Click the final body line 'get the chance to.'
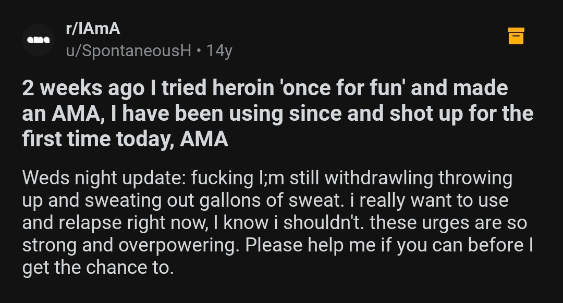 pyautogui.click(x=97, y=268)
